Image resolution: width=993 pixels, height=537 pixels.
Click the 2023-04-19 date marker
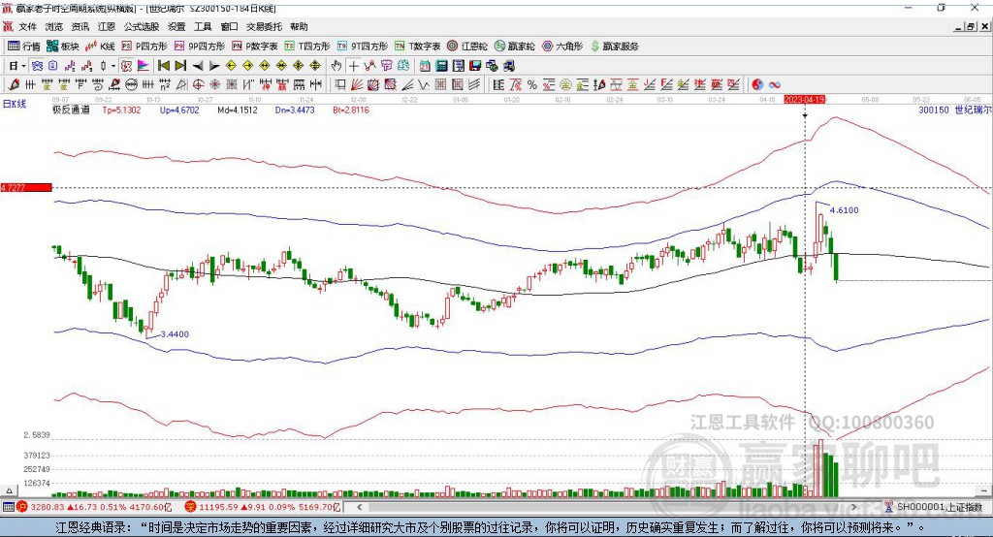click(x=804, y=100)
